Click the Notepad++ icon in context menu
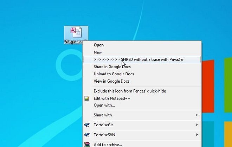 pos(87,98)
